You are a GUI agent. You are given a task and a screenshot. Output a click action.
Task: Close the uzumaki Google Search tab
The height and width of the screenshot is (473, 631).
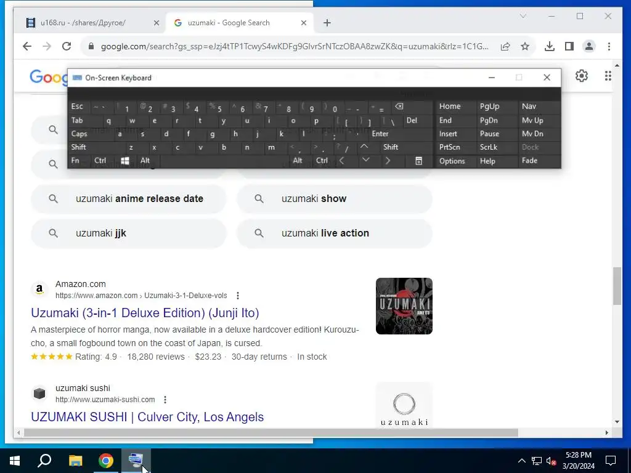(x=304, y=23)
